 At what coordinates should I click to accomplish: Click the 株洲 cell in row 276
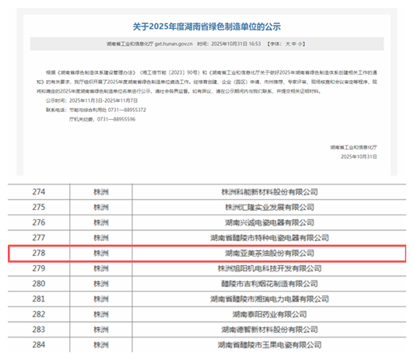[x=101, y=222]
